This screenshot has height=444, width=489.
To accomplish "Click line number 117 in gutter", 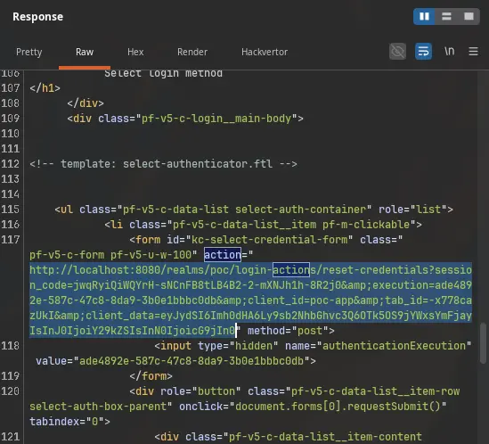I will [x=11, y=240].
